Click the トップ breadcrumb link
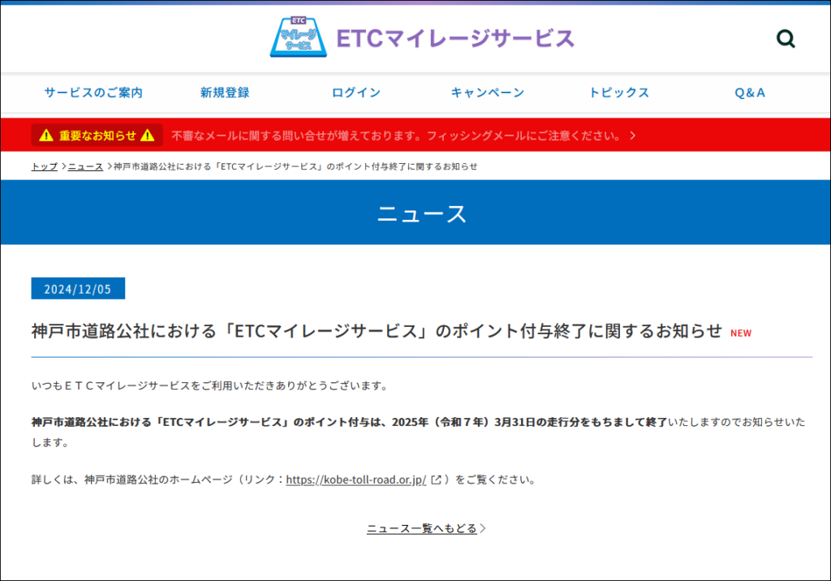The height and width of the screenshot is (581, 831). pos(45,166)
